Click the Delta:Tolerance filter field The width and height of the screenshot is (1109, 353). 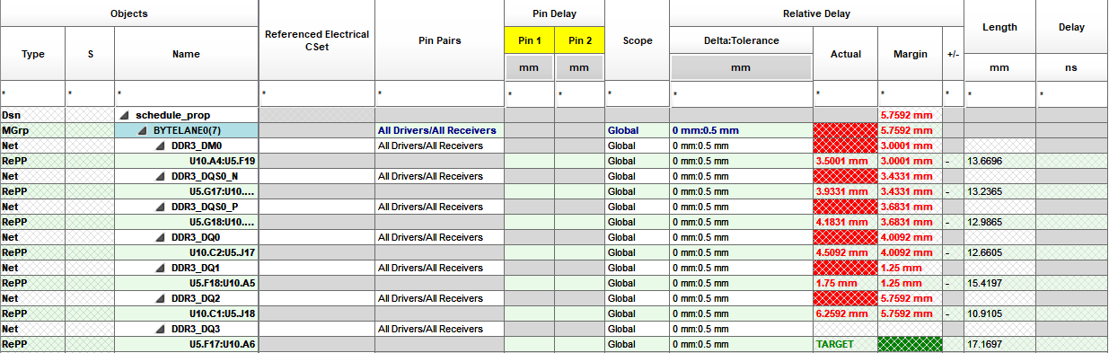[741, 93]
